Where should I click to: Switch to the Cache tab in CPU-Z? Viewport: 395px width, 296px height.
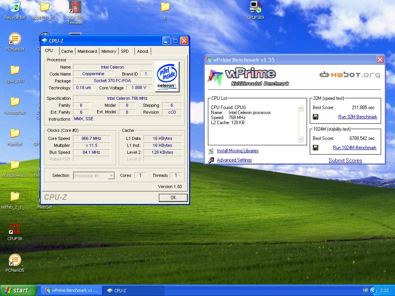click(67, 51)
